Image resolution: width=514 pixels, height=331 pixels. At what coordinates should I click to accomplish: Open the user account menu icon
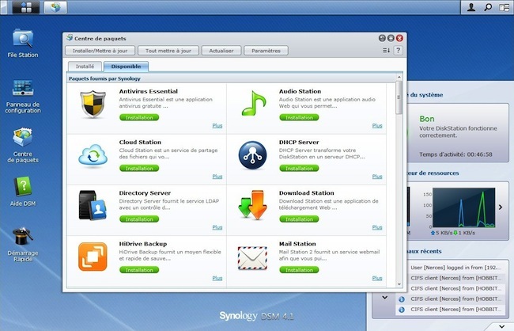471,7
